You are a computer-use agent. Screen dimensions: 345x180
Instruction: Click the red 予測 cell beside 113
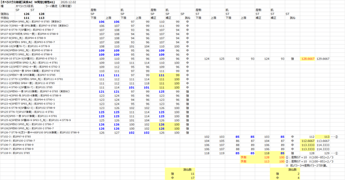243,162
